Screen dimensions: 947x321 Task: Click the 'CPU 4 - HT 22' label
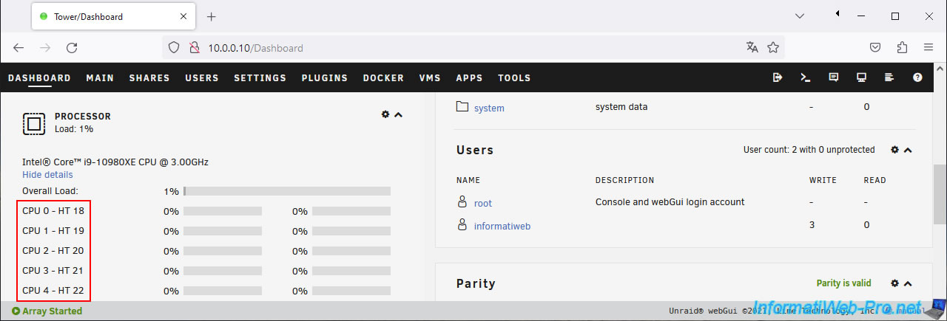point(53,290)
